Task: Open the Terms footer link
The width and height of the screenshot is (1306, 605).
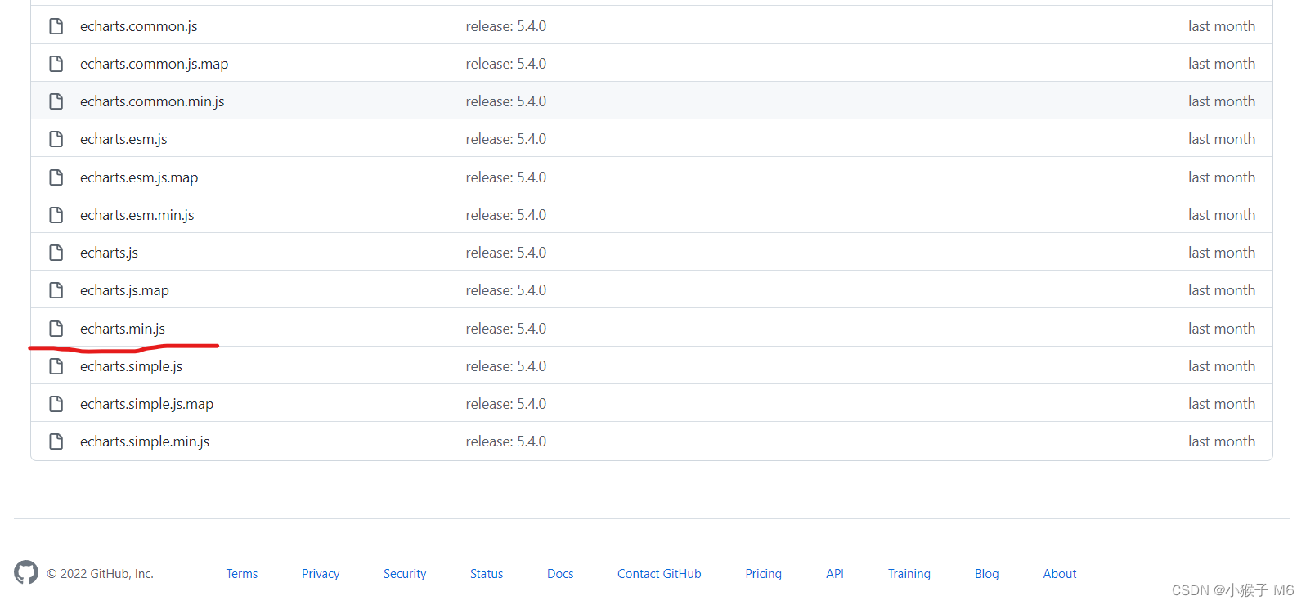Action: tap(242, 574)
